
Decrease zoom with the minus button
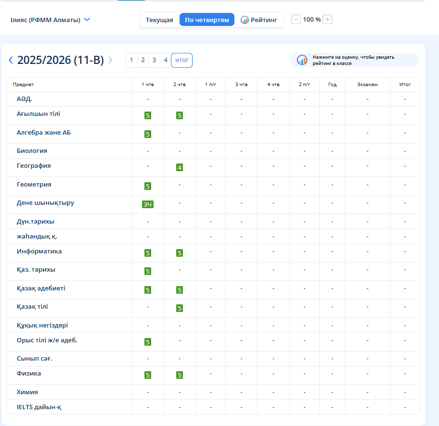point(297,20)
